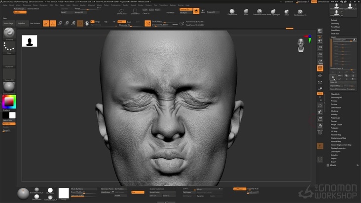The height and width of the screenshot is (203, 361).
Task: Expand the Subtool palette section
Action: (x=334, y=20)
